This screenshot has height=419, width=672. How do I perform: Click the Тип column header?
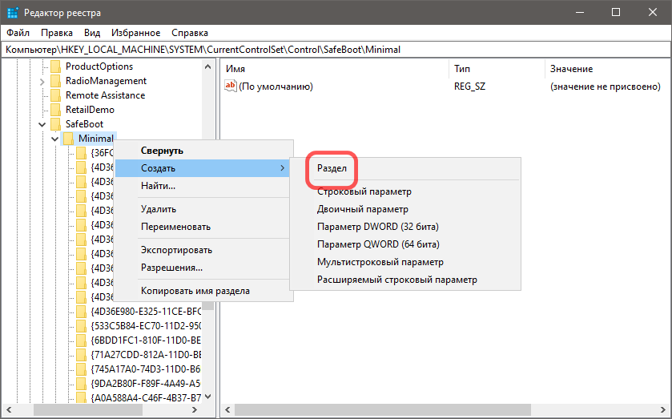point(462,69)
